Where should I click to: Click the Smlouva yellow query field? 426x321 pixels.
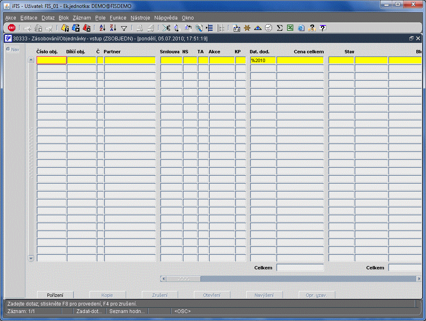tap(171, 60)
